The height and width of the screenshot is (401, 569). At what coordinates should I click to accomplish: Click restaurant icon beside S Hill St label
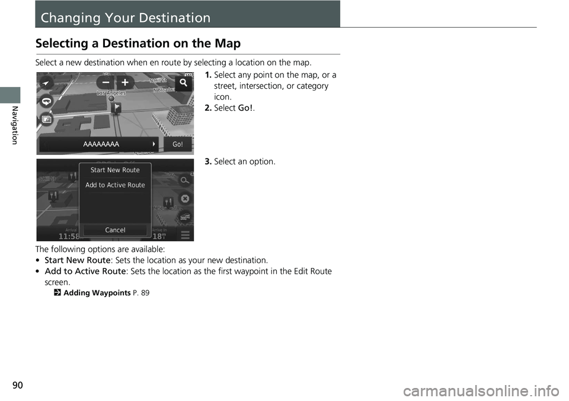73,176
